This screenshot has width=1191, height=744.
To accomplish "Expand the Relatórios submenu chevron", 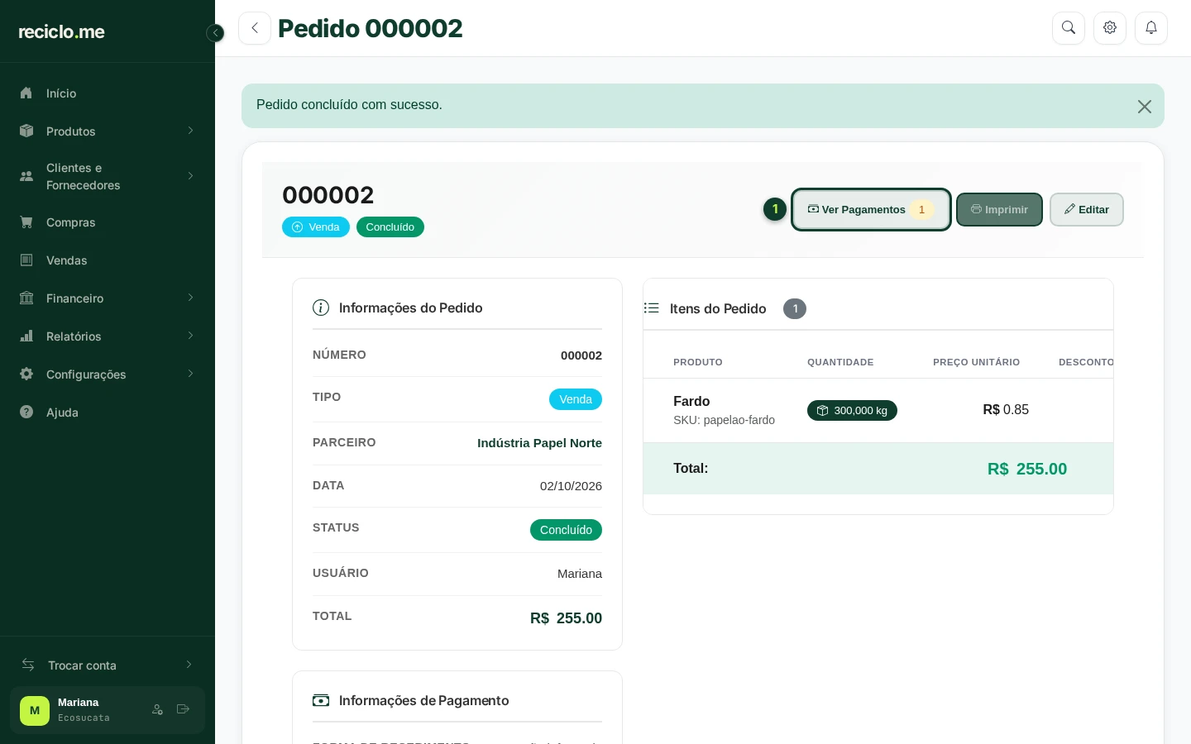I will (x=190, y=336).
